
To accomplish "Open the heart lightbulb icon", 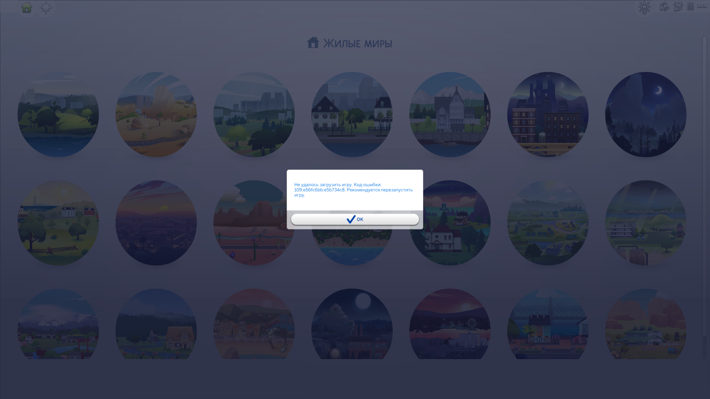I will click(644, 7).
